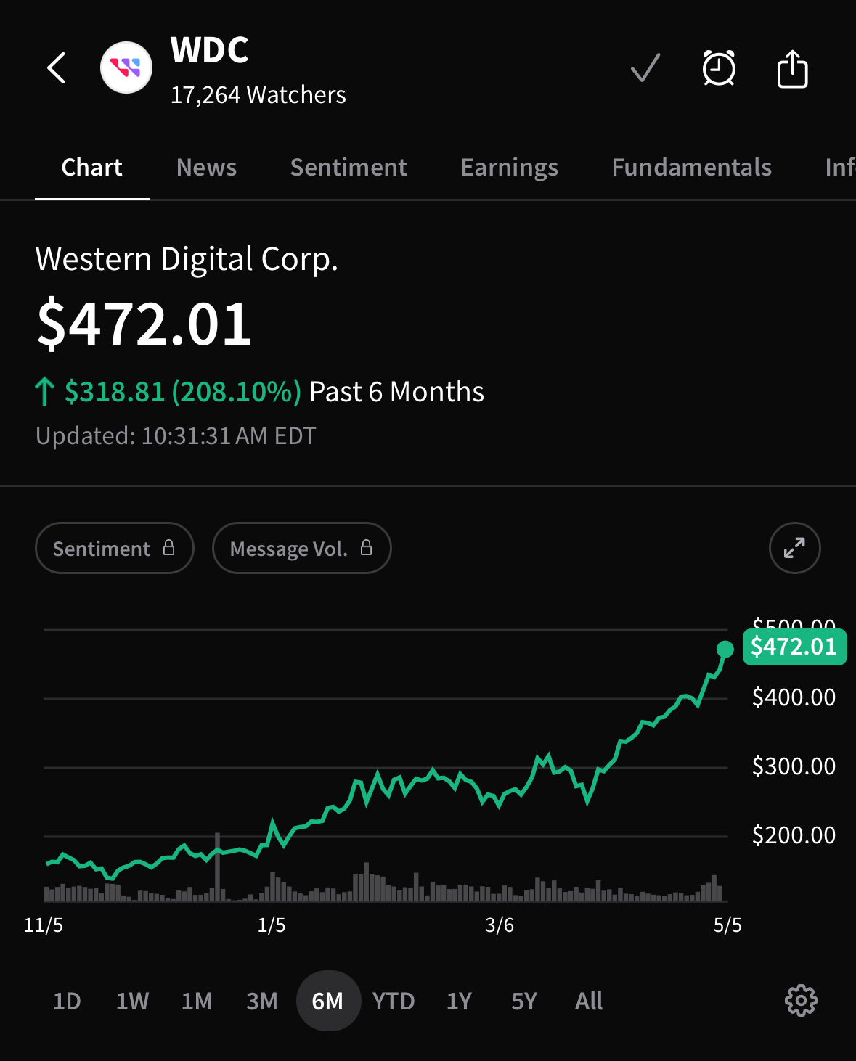Image resolution: width=856 pixels, height=1061 pixels.
Task: Tap the $472.01 current price label on chart
Action: click(x=794, y=647)
